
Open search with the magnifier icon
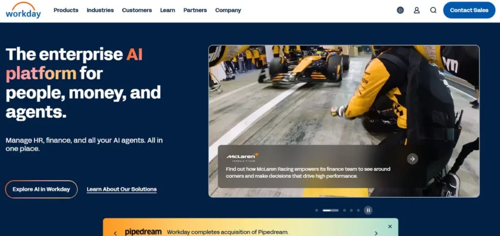pyautogui.click(x=433, y=10)
